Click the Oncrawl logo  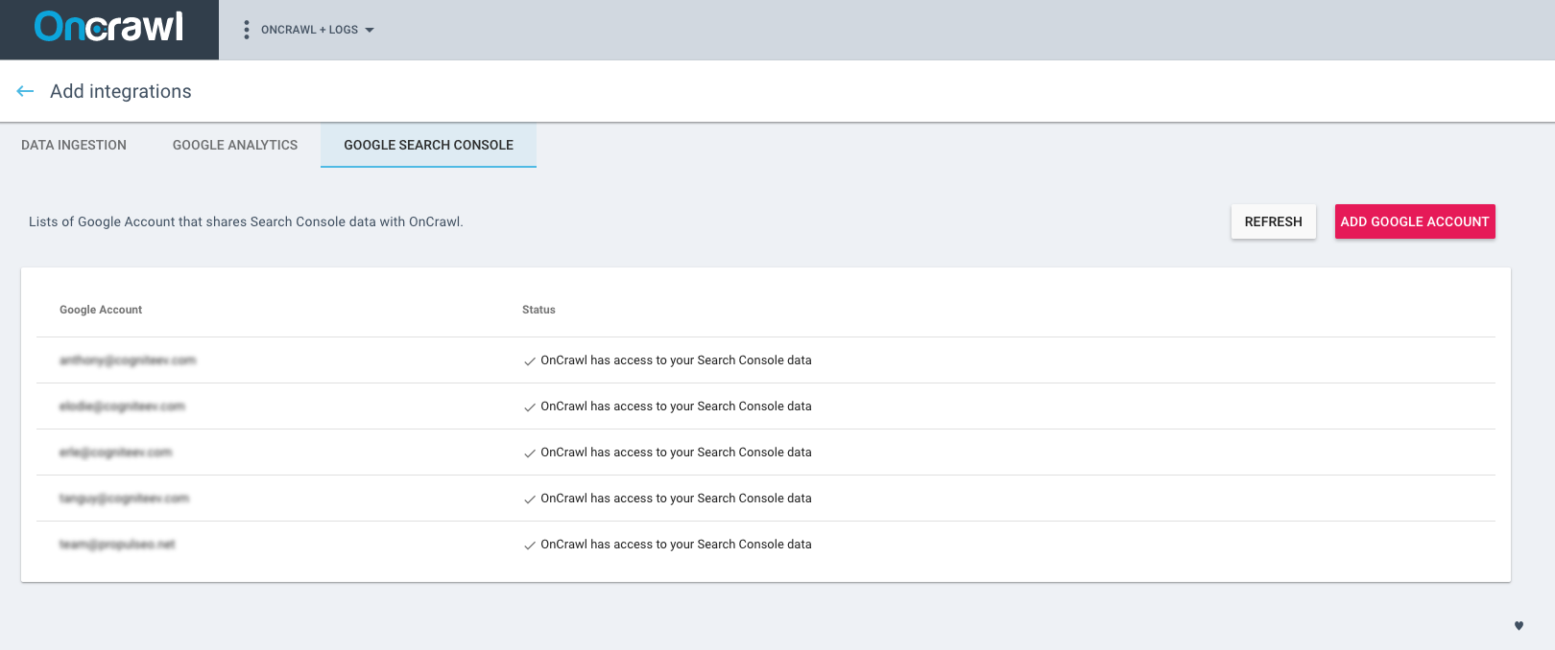(x=108, y=27)
